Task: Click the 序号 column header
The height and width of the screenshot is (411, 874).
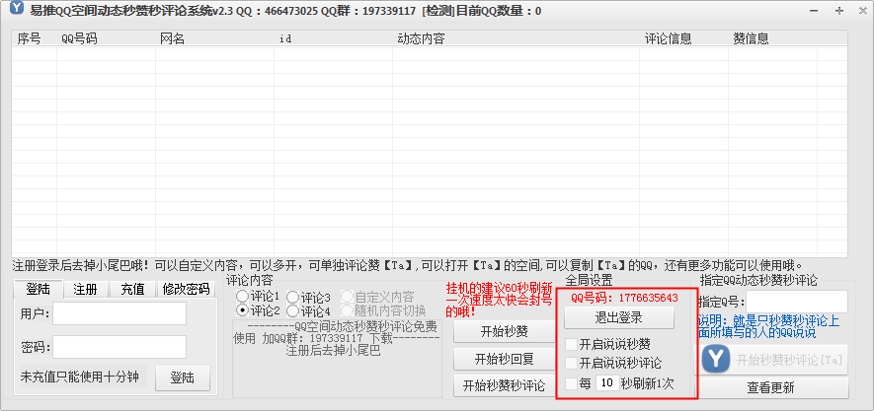Action: pyautogui.click(x=34, y=38)
